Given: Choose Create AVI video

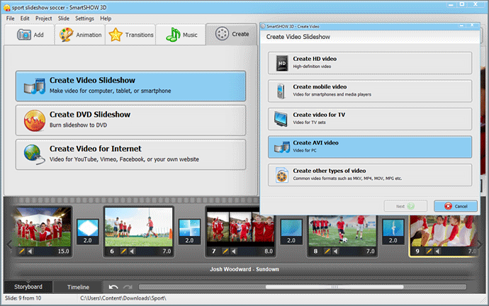Looking at the screenshot, I should (369, 147).
